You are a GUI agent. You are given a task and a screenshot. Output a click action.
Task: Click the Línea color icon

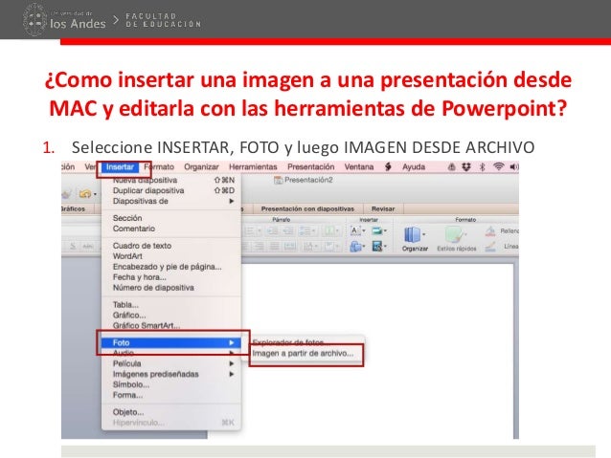pyautogui.click(x=490, y=247)
